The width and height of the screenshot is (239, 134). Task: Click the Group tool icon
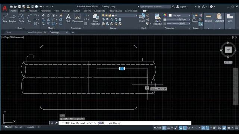point(195,18)
